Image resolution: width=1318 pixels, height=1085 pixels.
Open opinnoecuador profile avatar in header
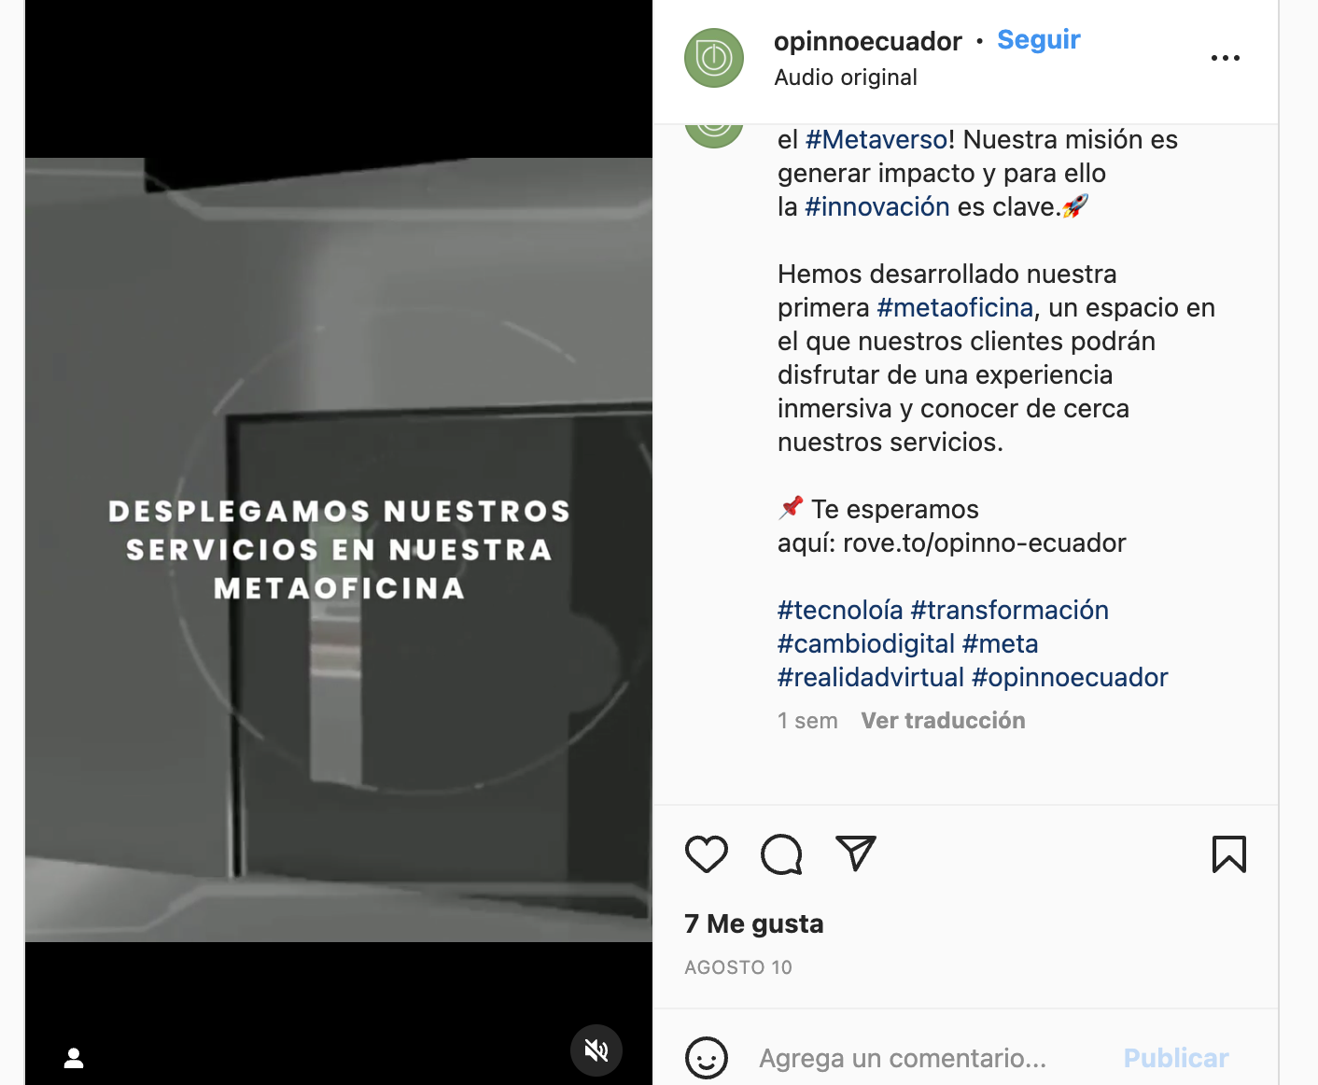[714, 58]
